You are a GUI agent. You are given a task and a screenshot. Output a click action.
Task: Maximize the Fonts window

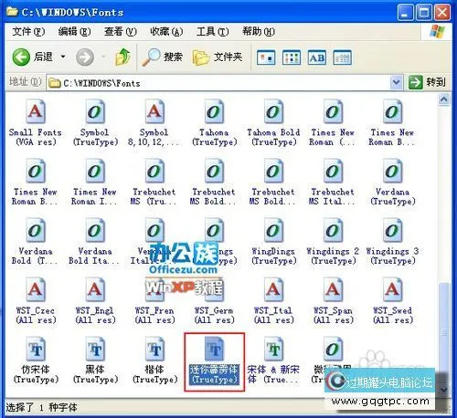tap(424, 13)
